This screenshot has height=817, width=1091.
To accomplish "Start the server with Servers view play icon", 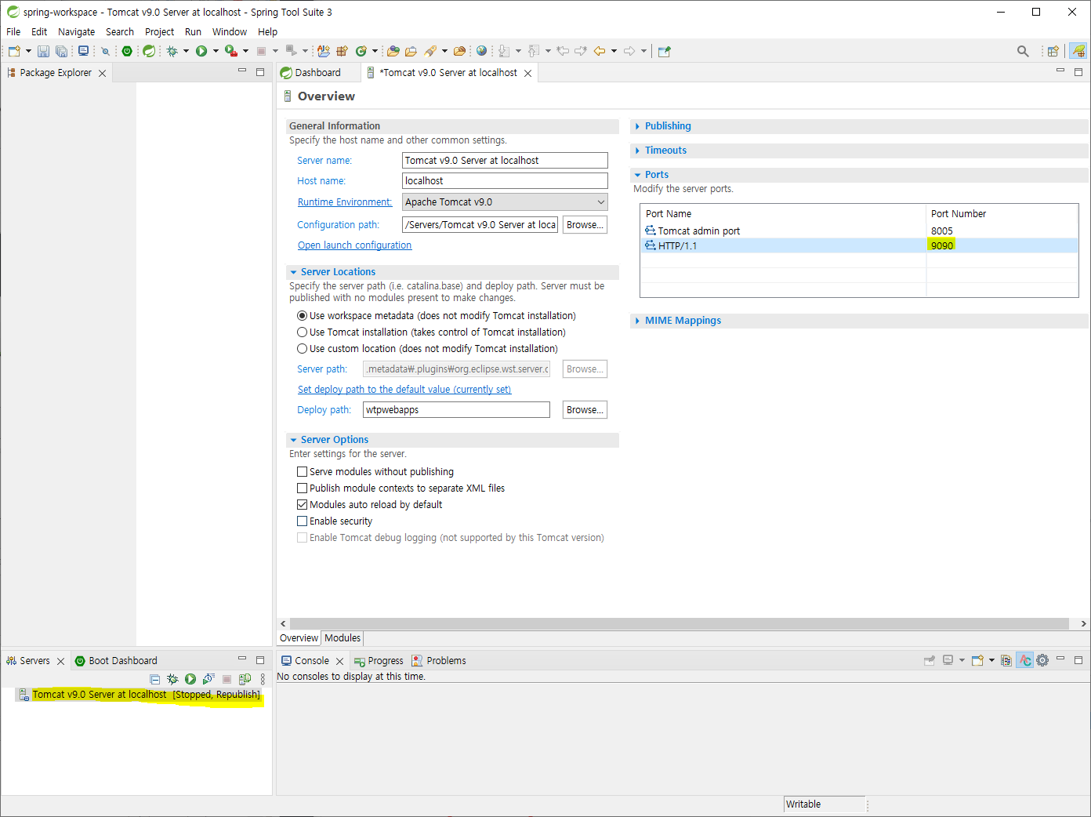I will tap(190, 679).
